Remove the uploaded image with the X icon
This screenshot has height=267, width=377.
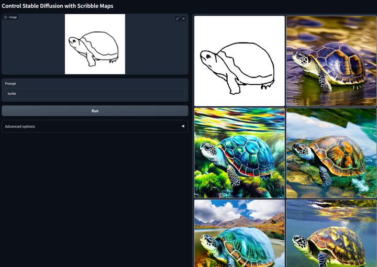pyautogui.click(x=183, y=18)
